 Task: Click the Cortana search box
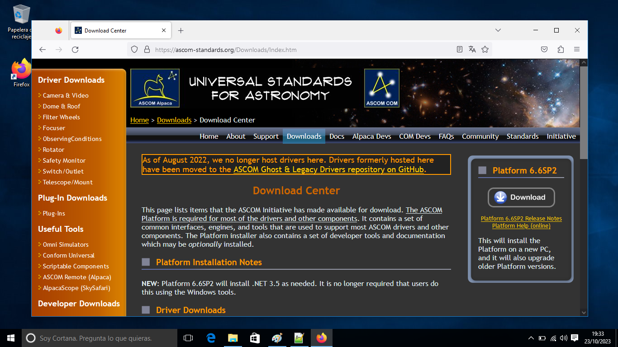click(100, 338)
